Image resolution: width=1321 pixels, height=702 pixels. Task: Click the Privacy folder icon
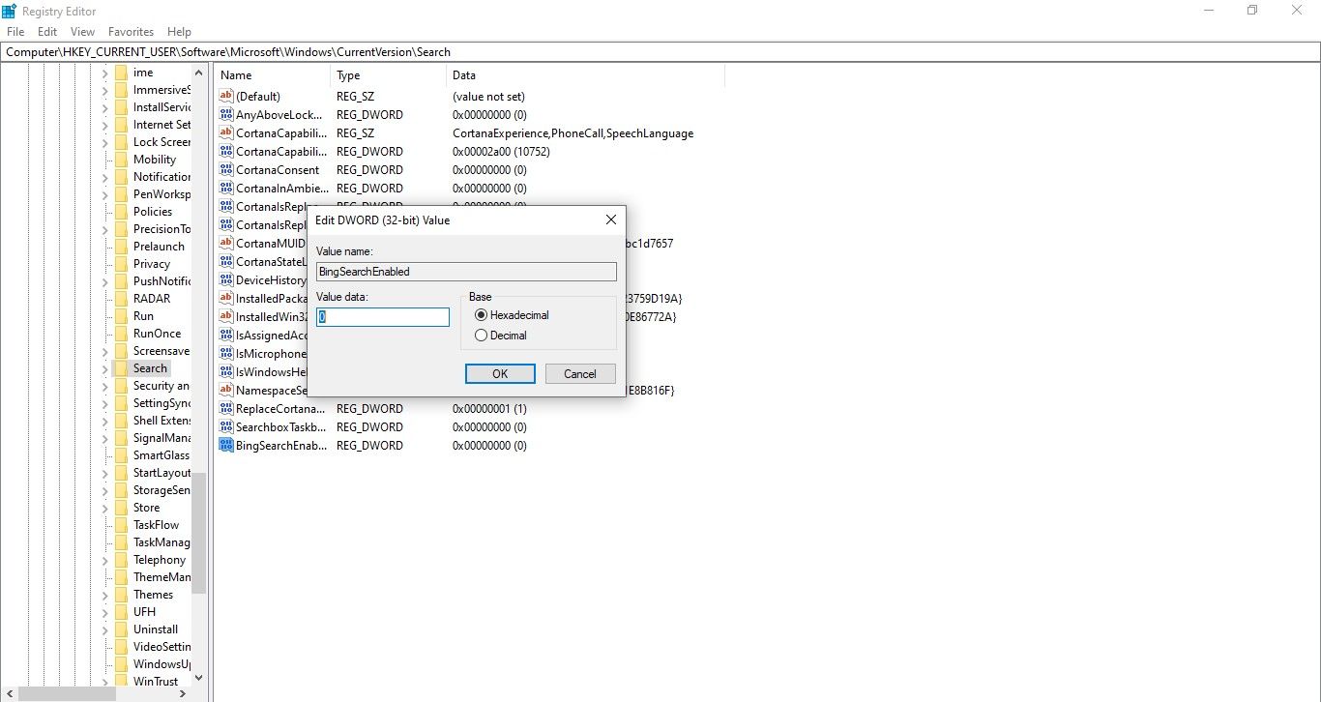(121, 264)
